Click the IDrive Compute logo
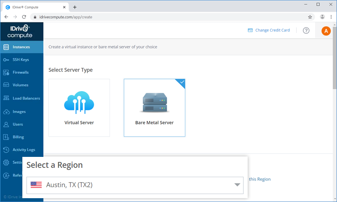The image size is (337, 202). [20, 31]
